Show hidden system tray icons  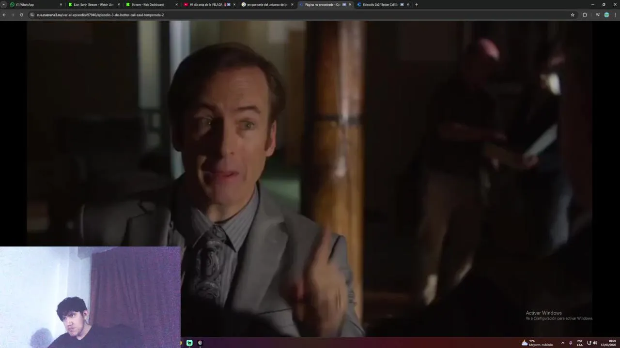click(562, 343)
